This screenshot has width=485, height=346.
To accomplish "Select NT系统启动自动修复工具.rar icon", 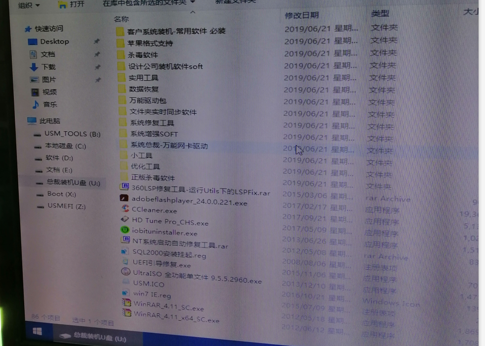I will [x=125, y=240].
